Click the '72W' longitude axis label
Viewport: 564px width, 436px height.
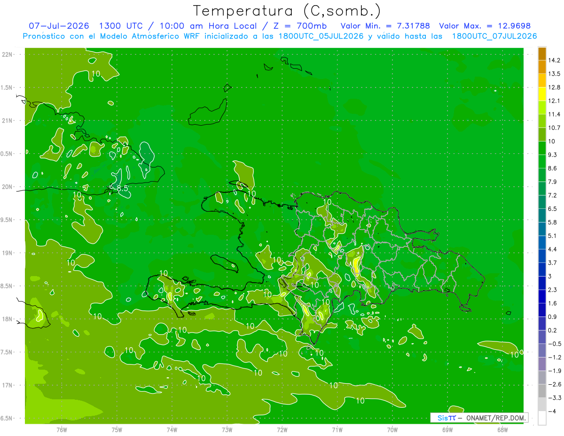pos(282,429)
